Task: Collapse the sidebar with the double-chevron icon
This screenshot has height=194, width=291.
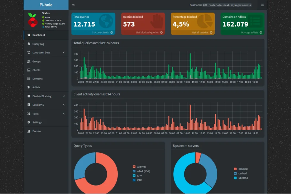Action: pos(73,5)
